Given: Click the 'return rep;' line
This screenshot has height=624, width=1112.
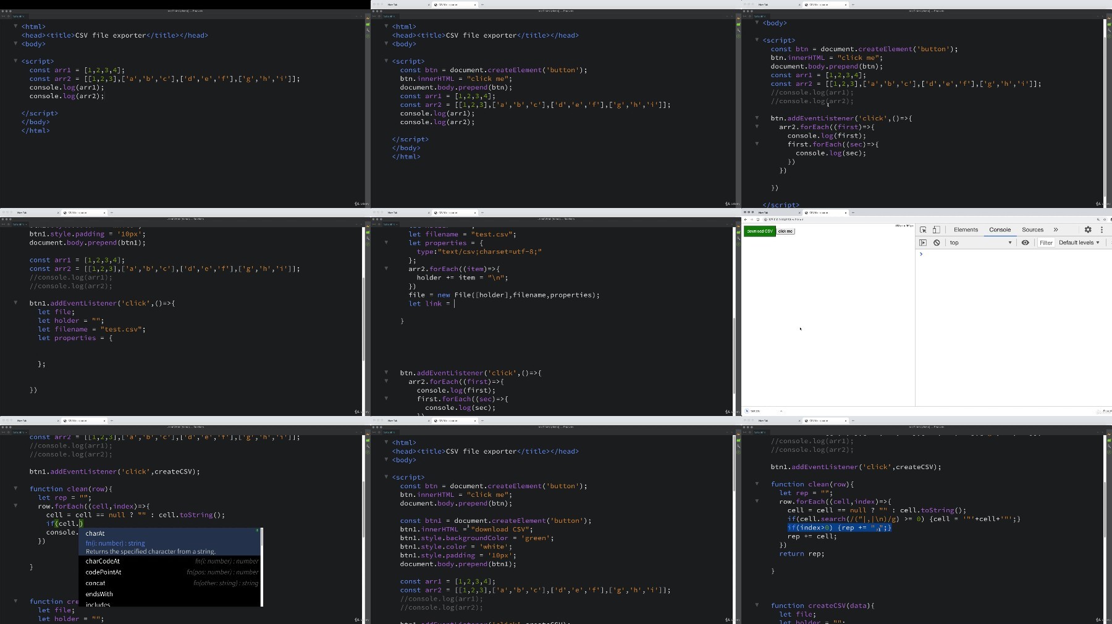Looking at the screenshot, I should click(801, 554).
